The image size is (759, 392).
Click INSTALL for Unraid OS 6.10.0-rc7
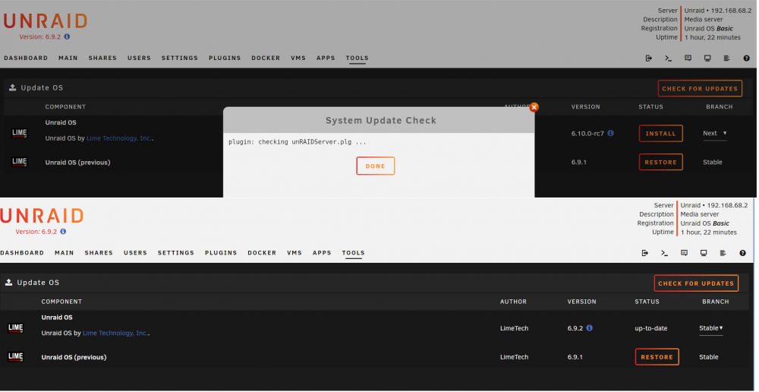coord(661,133)
